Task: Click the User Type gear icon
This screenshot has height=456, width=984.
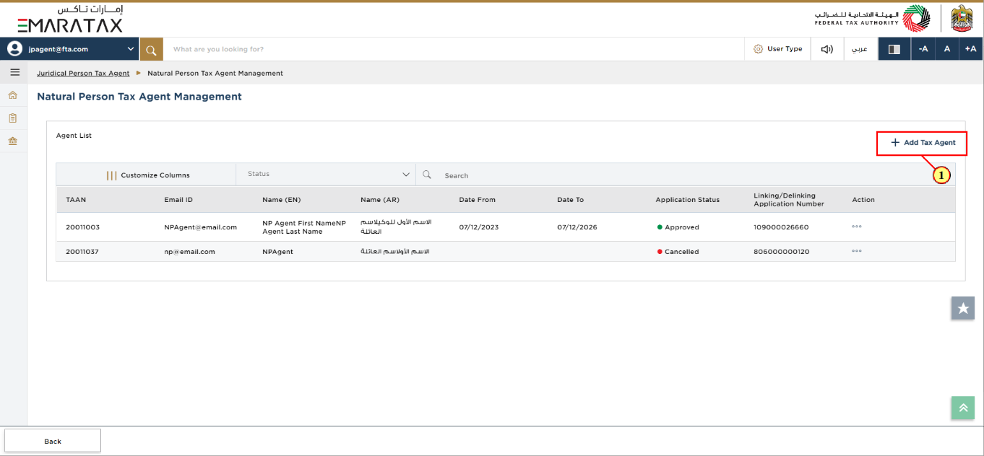Action: tap(758, 49)
